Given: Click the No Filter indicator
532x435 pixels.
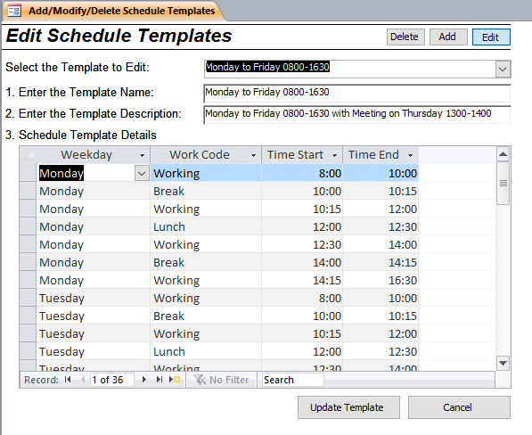Looking at the screenshot, I should pyautogui.click(x=222, y=380).
